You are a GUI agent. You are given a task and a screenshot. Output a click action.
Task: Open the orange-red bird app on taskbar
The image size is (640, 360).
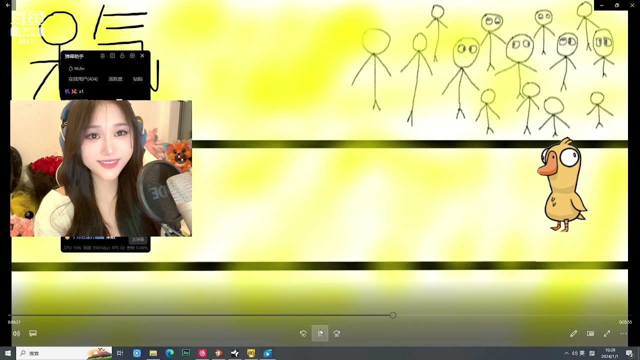pos(218,353)
